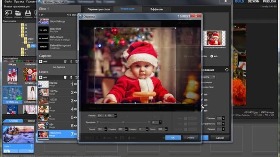Click the Снизу crop offset field
The width and height of the screenshot is (280, 157).
pyautogui.click(x=161, y=129)
